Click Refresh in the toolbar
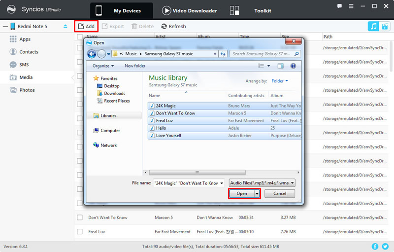Image resolution: width=394 pixels, height=252 pixels. [x=174, y=26]
